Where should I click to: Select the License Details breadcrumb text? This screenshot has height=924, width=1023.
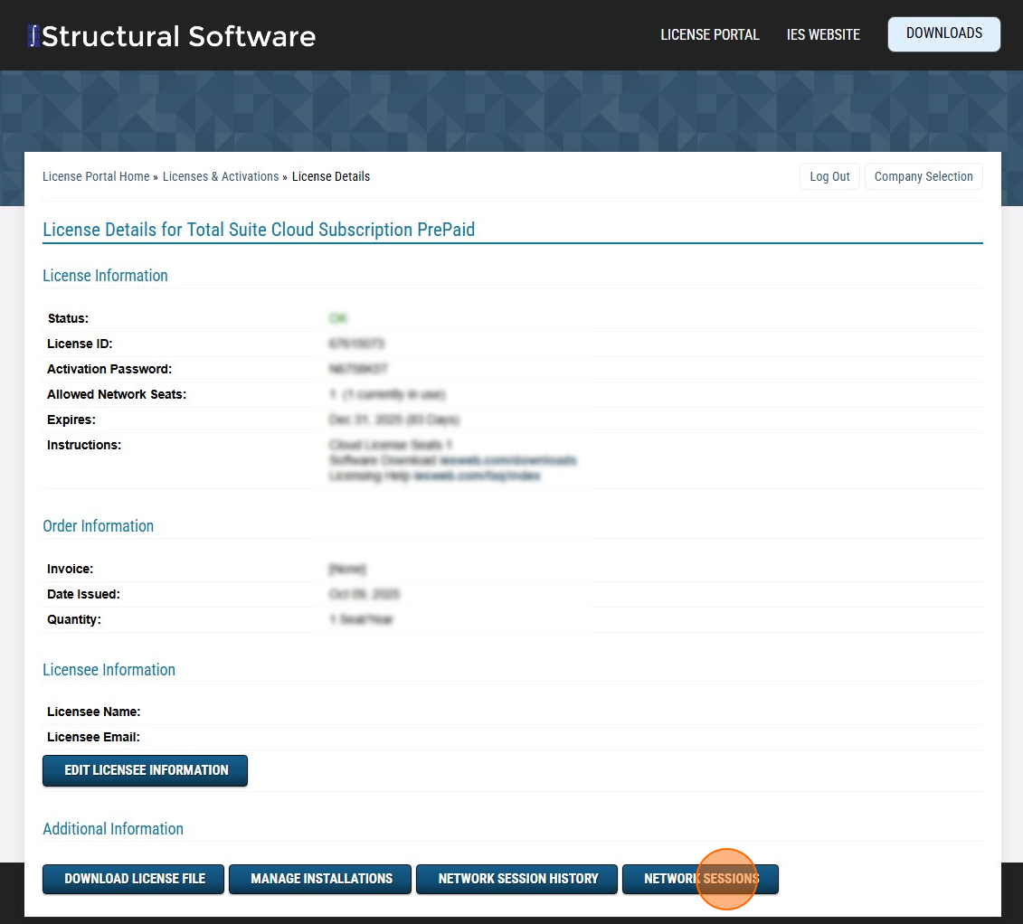point(331,176)
